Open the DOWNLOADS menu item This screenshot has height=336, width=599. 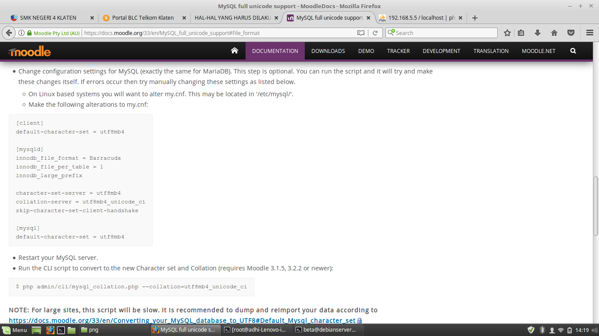pos(328,51)
